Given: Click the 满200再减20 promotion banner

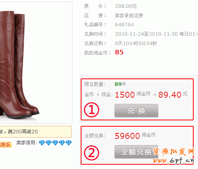Looking at the screenshot, I should 36,132.
